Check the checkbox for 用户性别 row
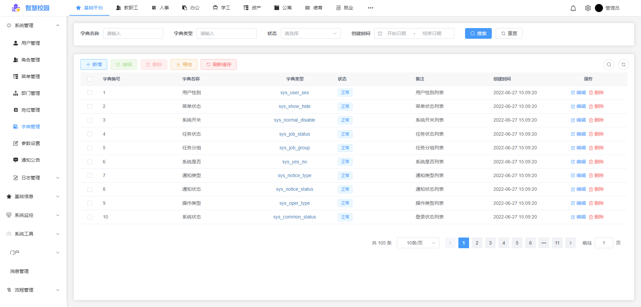This screenshot has height=307, width=641. (89, 93)
